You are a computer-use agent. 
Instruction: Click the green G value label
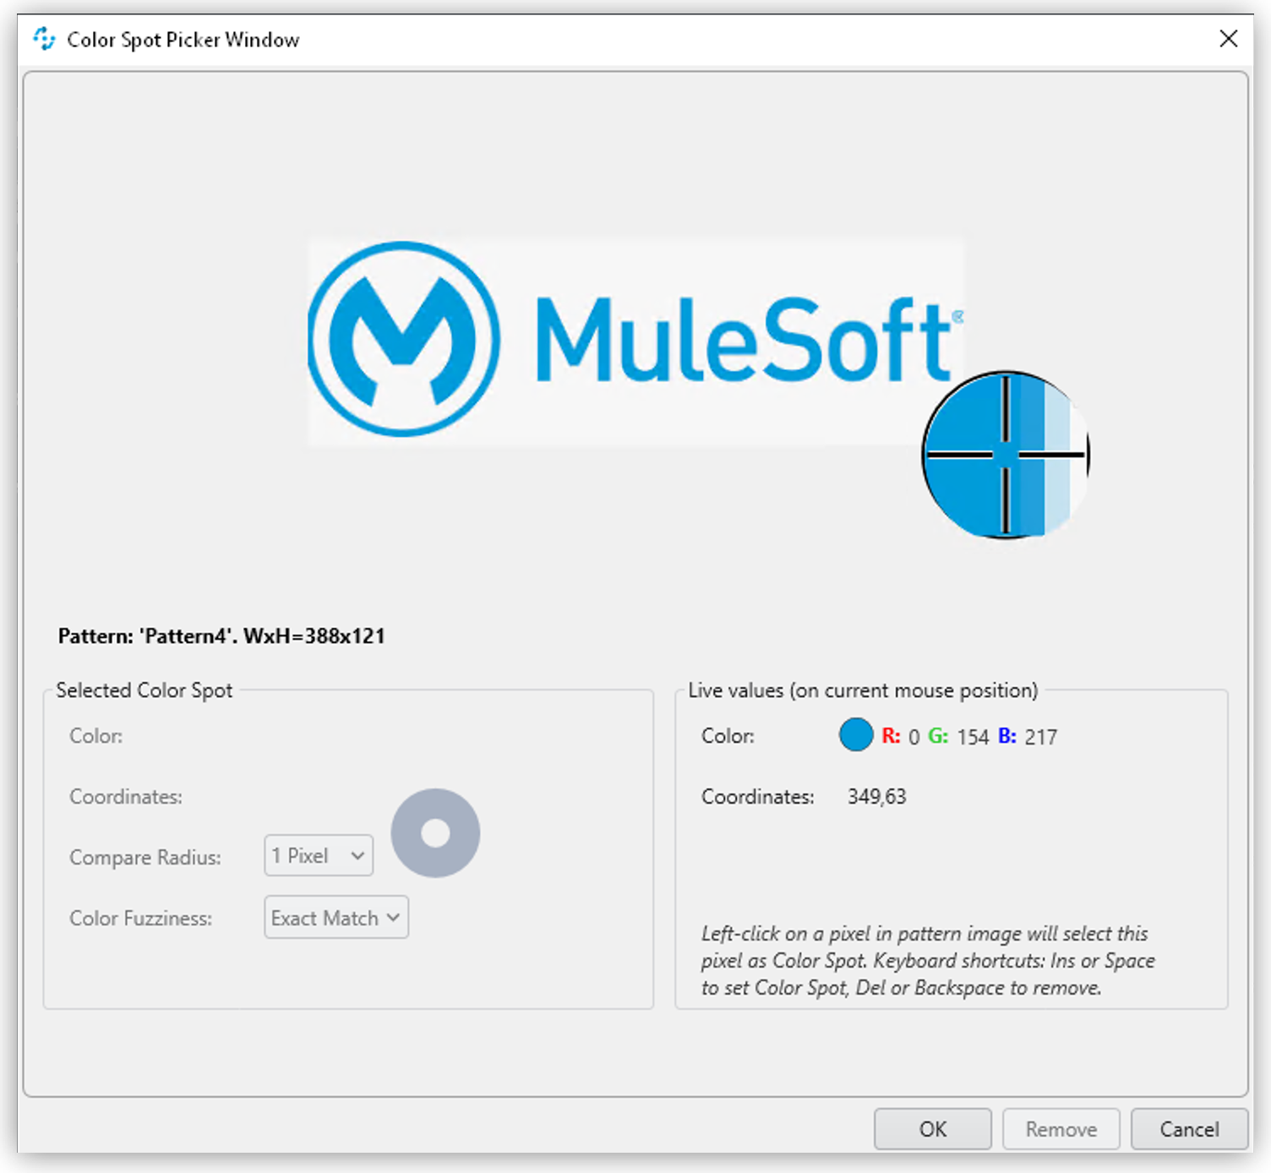coord(938,736)
